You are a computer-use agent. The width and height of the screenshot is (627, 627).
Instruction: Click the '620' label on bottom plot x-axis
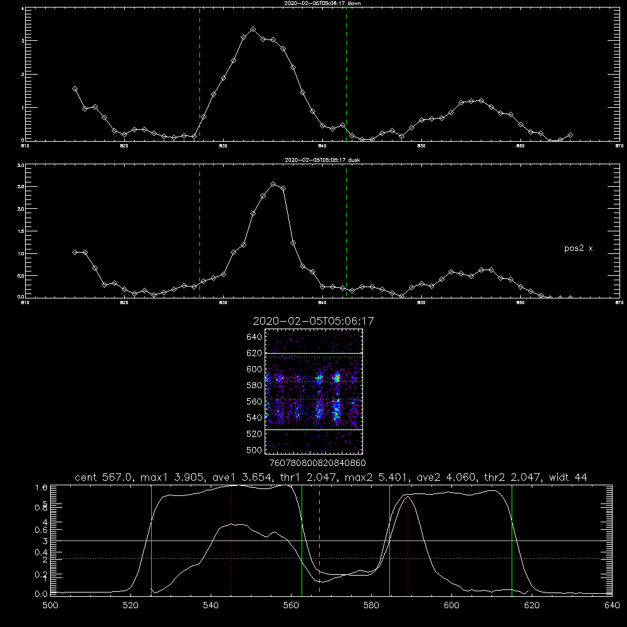(x=532, y=606)
